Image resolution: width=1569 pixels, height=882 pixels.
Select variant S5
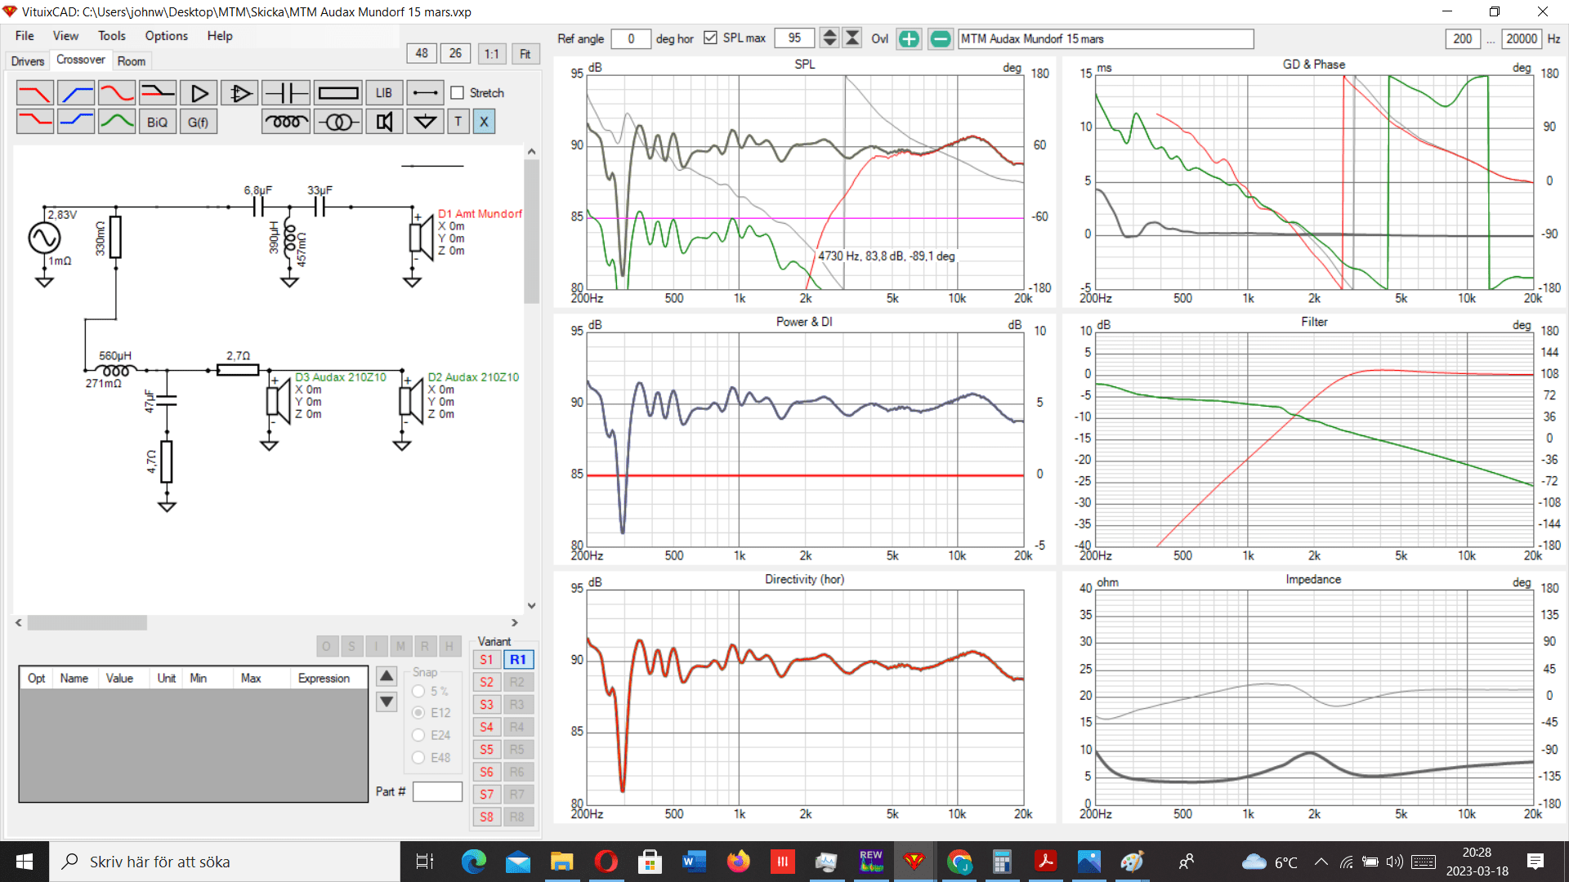tap(487, 750)
